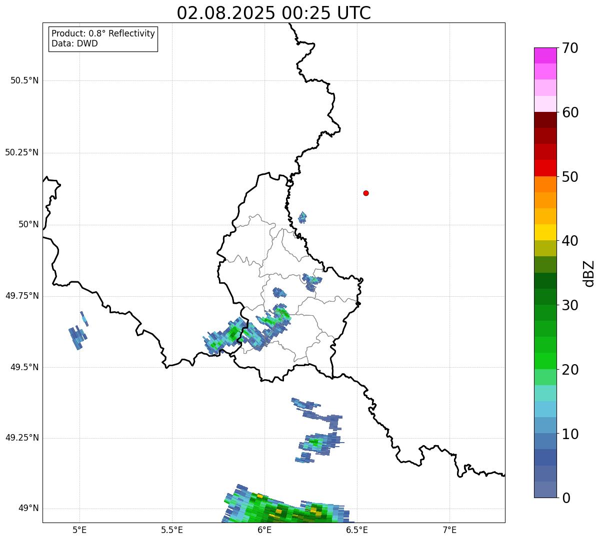This screenshot has height=540, width=601.
Task: Click the colorbar tick label '50'
Action: pyautogui.click(x=570, y=177)
